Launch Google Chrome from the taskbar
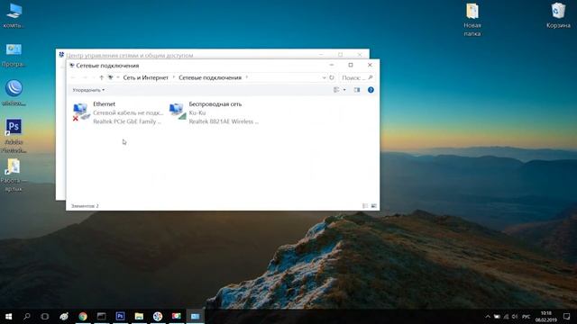 click(x=83, y=316)
